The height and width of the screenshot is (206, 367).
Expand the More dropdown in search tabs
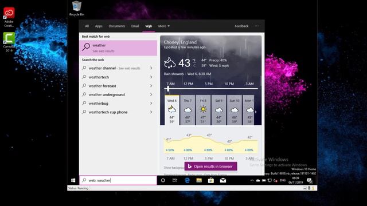[164, 26]
